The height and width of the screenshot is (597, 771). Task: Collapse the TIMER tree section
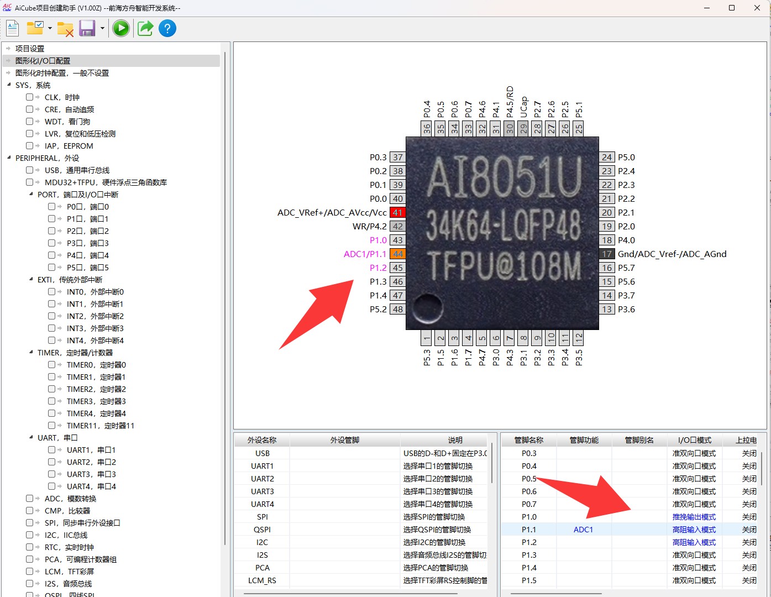coord(31,353)
